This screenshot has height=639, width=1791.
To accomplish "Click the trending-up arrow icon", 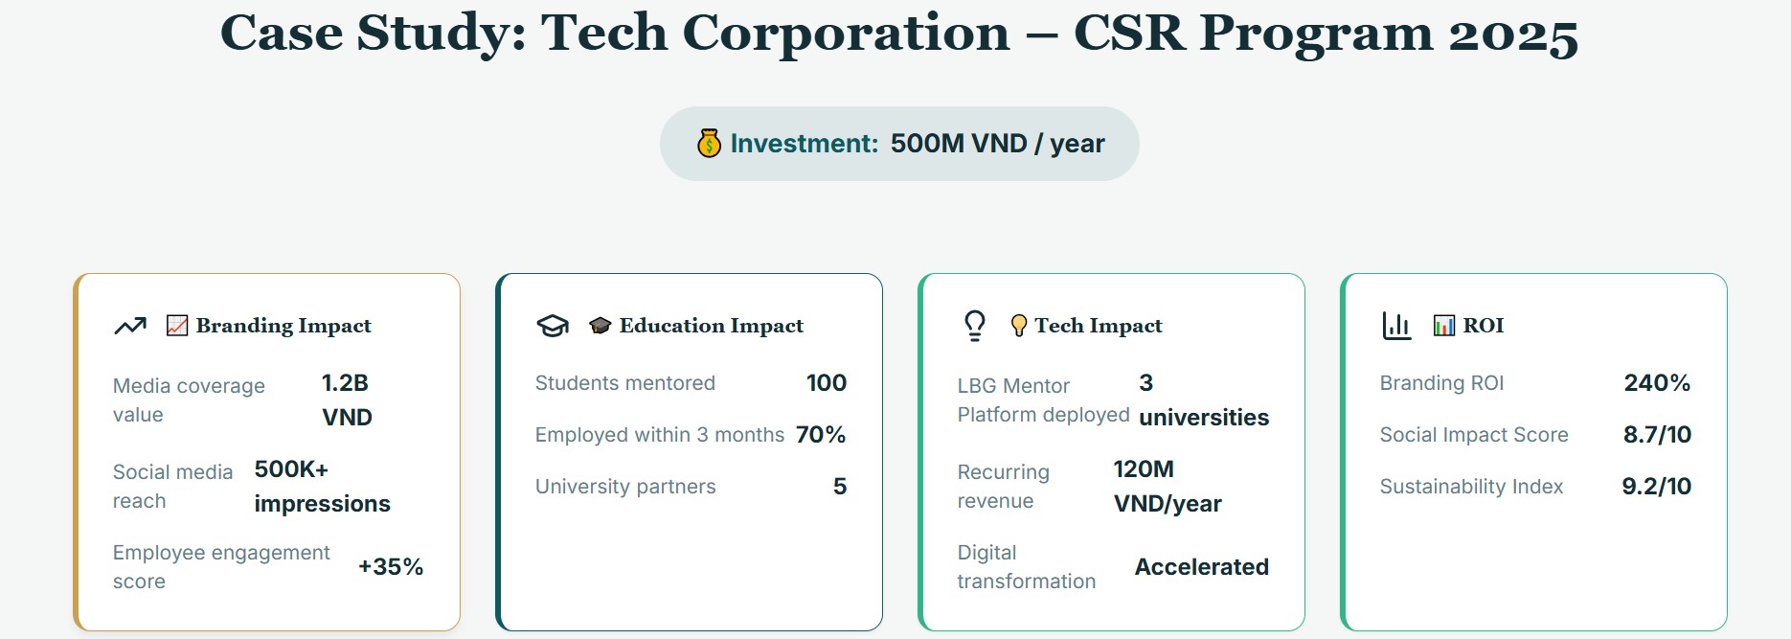I will (130, 326).
